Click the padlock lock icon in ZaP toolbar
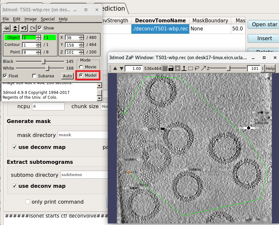The height and width of the screenshot is (225, 279). click(171, 69)
